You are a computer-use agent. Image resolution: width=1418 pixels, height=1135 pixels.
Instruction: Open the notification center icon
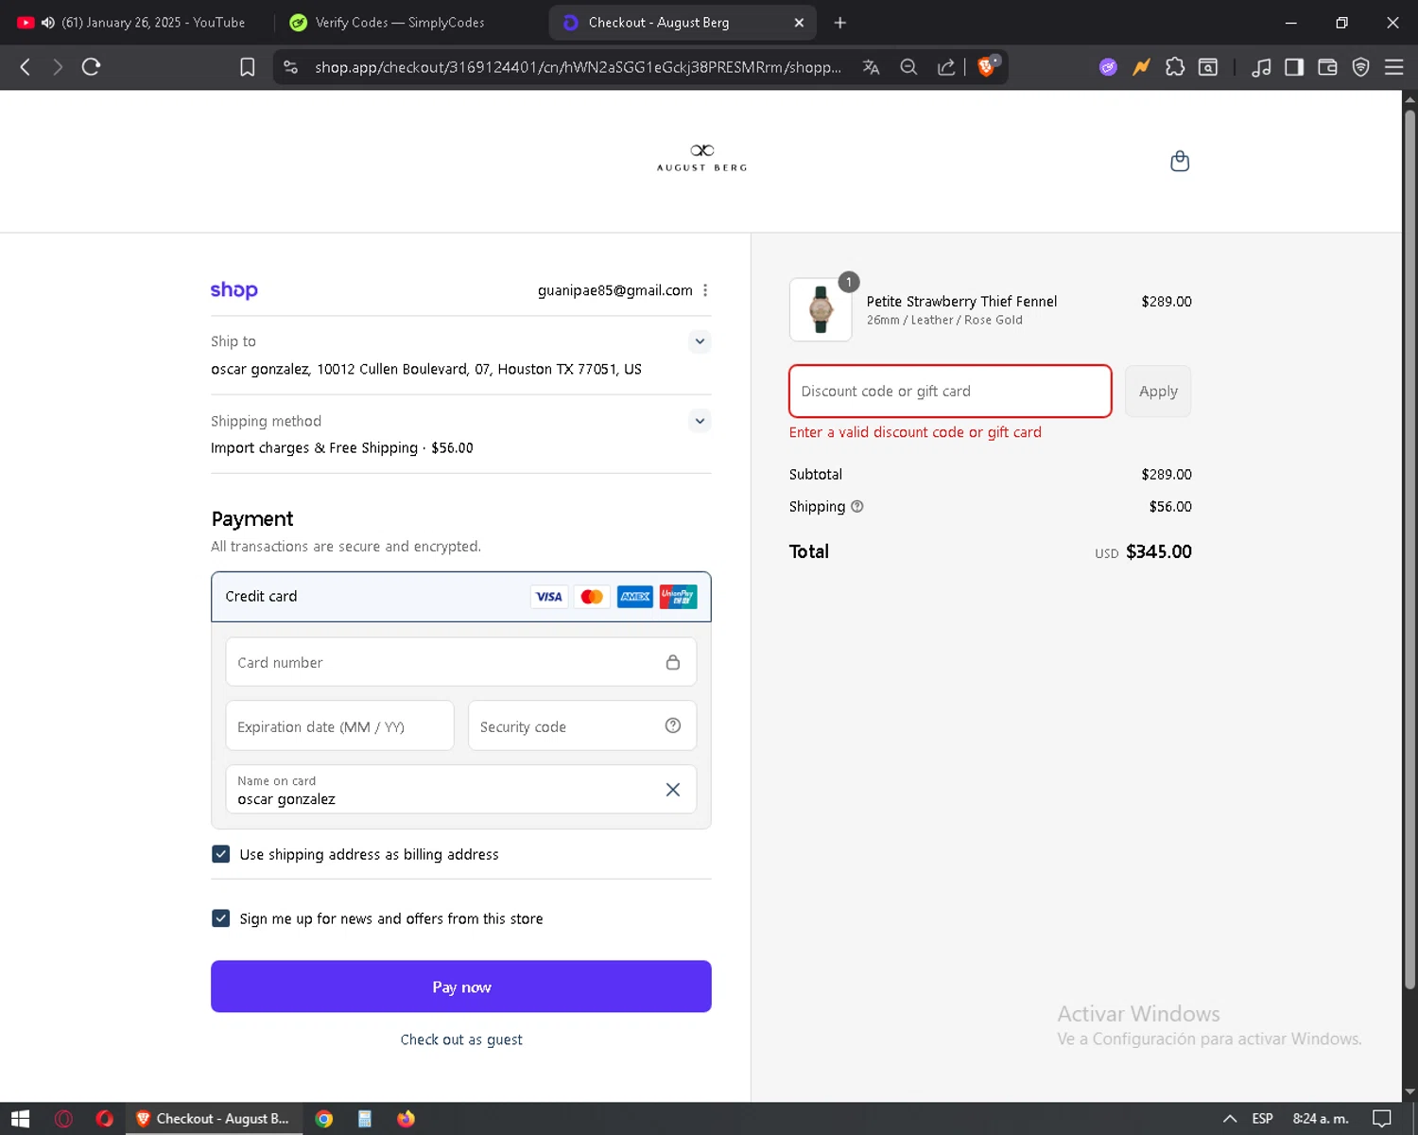click(x=1382, y=1119)
